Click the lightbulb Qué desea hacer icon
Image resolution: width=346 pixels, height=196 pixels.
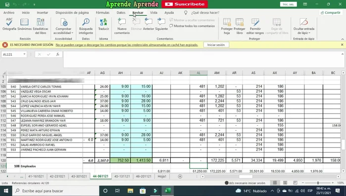point(186,13)
